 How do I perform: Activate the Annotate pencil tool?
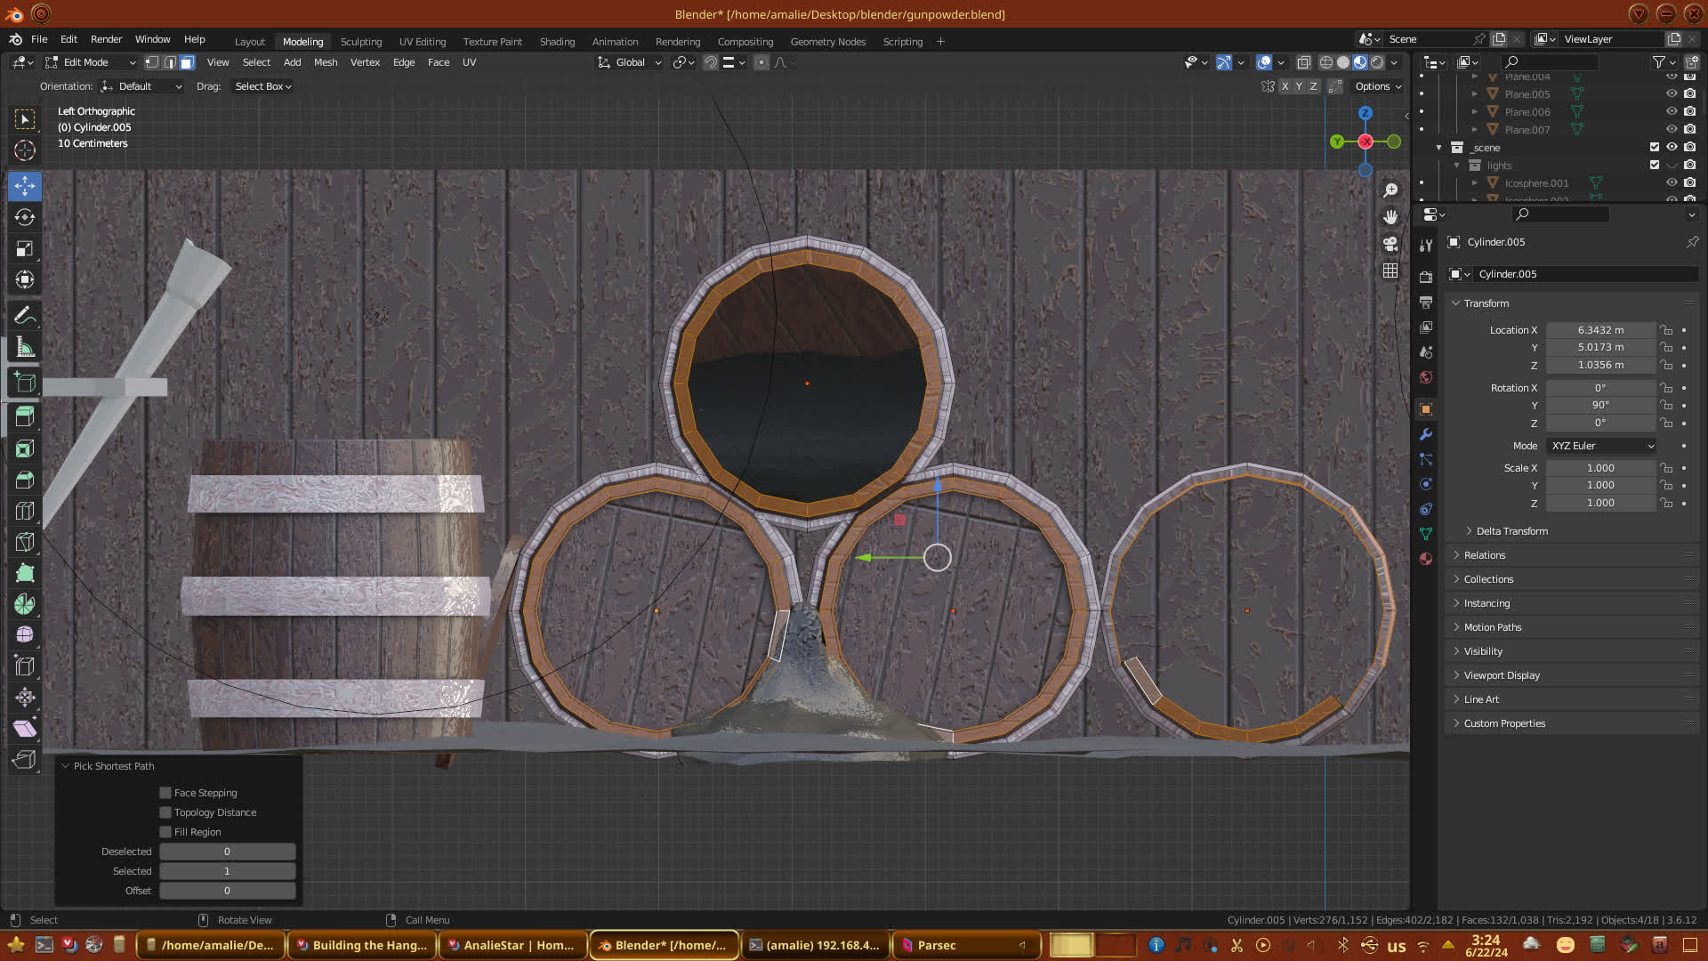click(25, 315)
